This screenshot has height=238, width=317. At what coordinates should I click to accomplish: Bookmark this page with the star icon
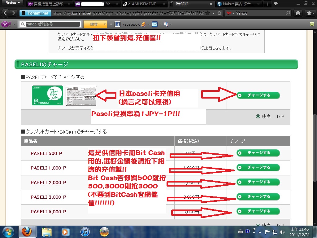point(208,13)
